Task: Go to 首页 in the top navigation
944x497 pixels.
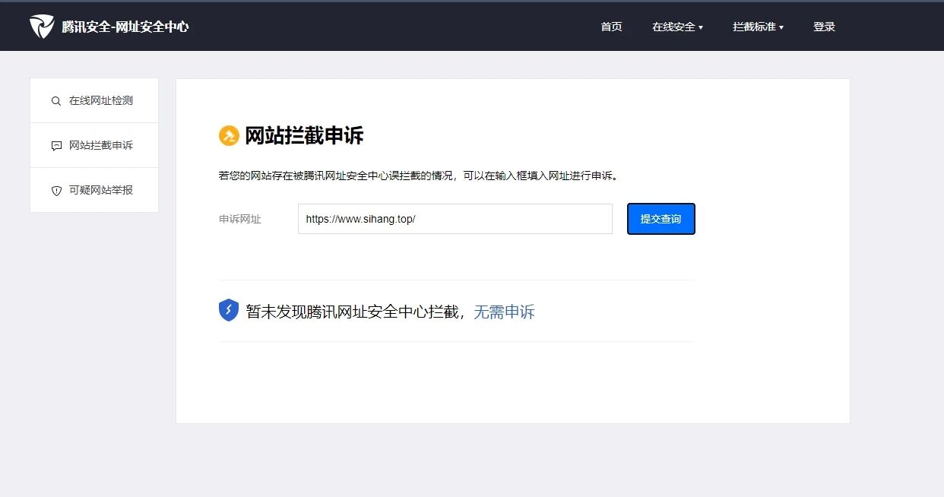Action: (611, 27)
